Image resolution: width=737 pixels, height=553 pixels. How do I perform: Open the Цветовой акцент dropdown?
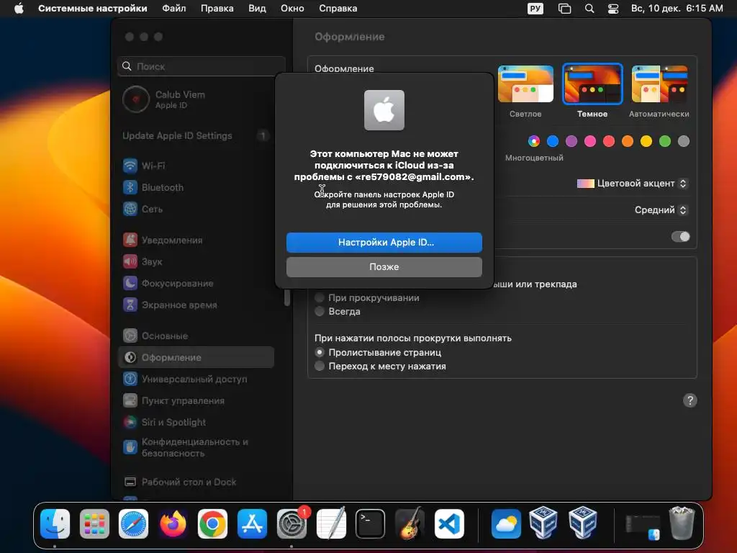pos(632,184)
